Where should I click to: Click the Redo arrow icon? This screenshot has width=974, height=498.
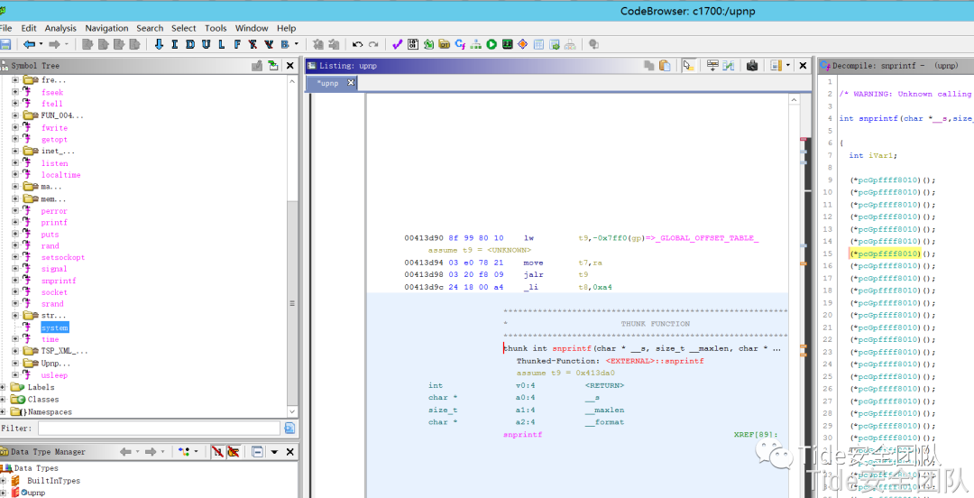pyautogui.click(x=373, y=44)
